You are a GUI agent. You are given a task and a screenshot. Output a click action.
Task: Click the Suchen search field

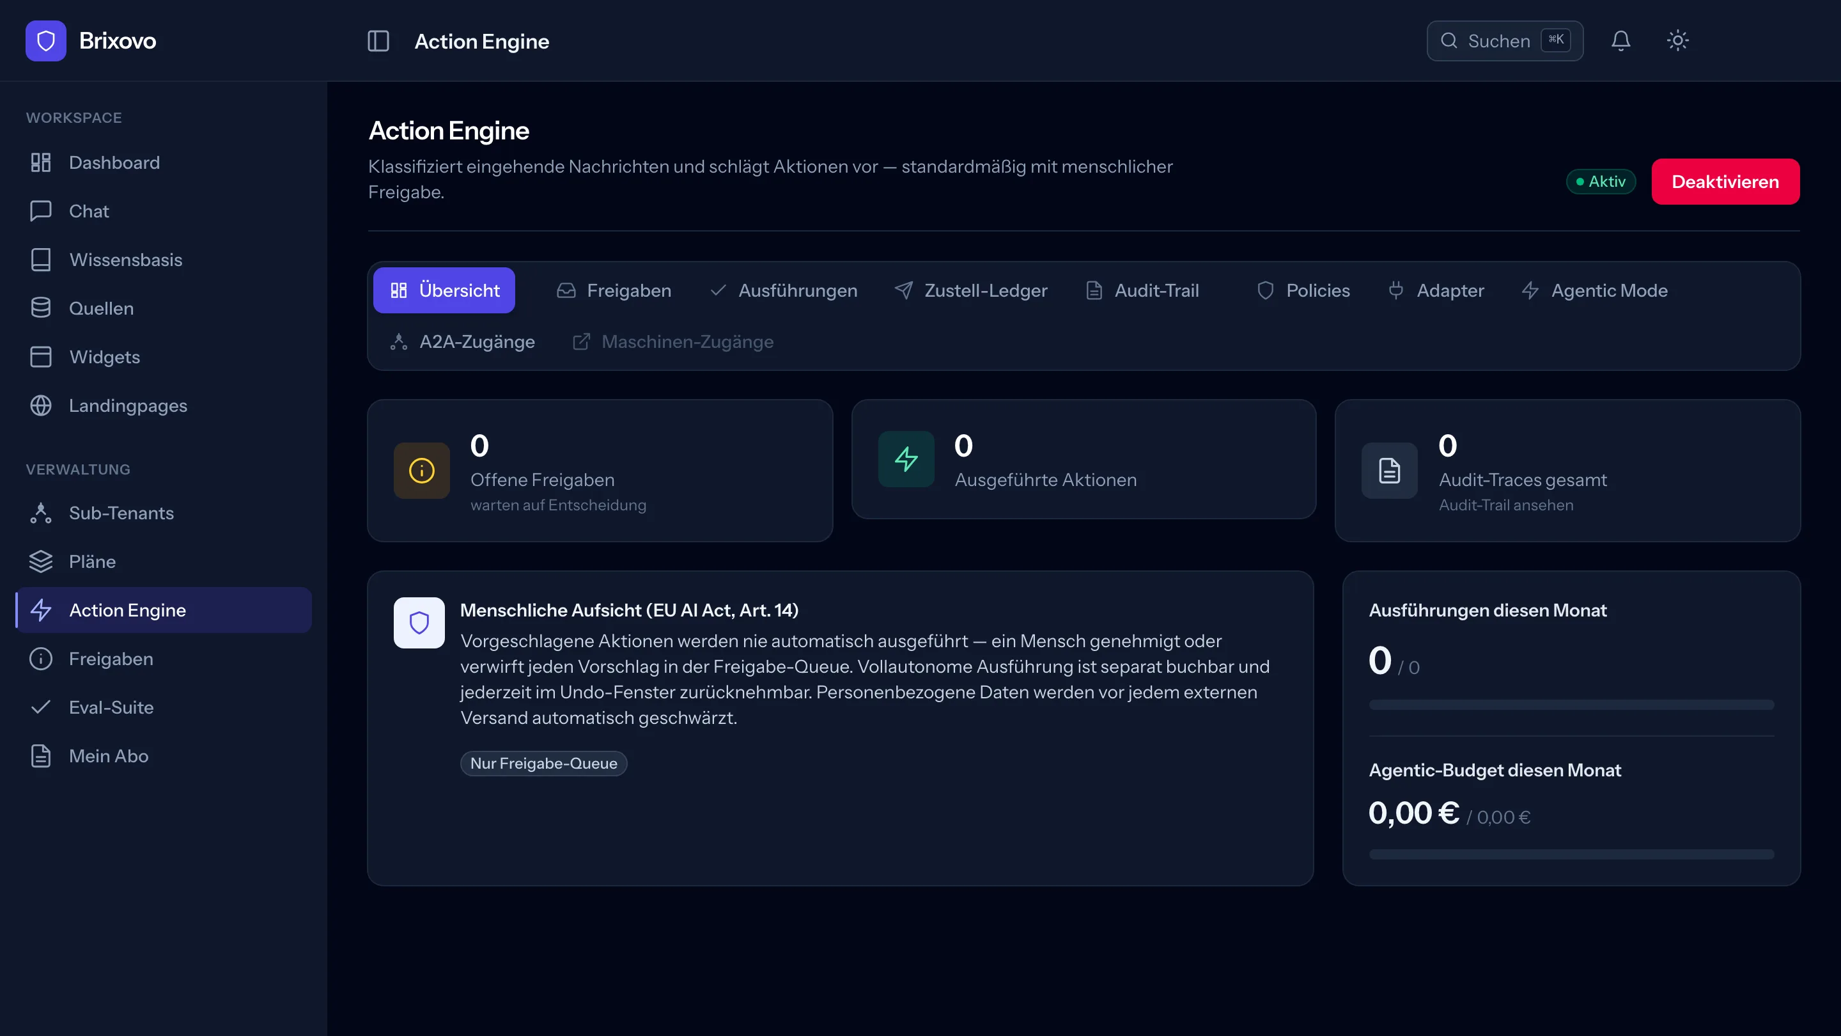[x=1505, y=41]
